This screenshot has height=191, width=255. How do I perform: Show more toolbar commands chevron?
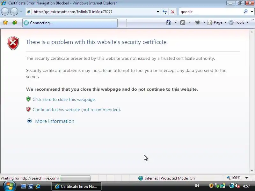pos(252,20)
